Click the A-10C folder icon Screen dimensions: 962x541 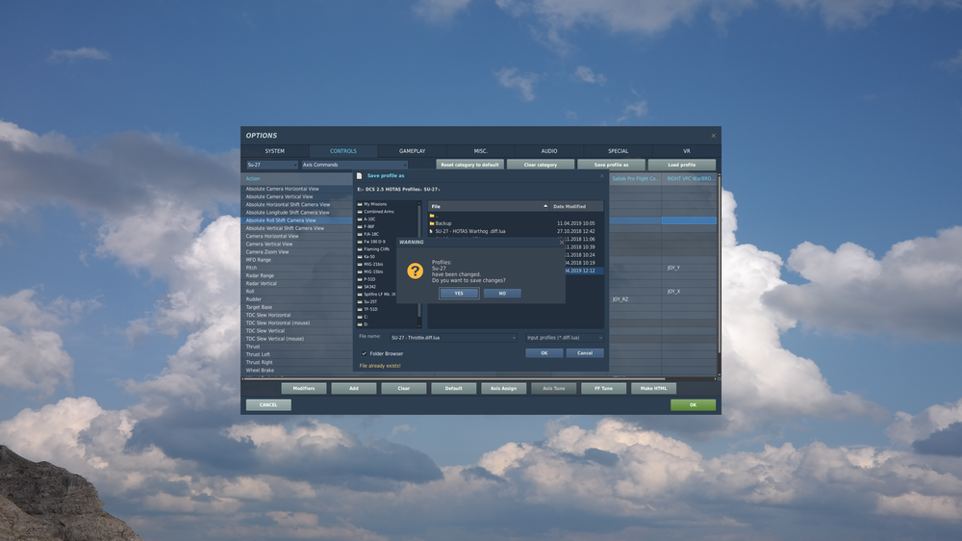point(360,219)
